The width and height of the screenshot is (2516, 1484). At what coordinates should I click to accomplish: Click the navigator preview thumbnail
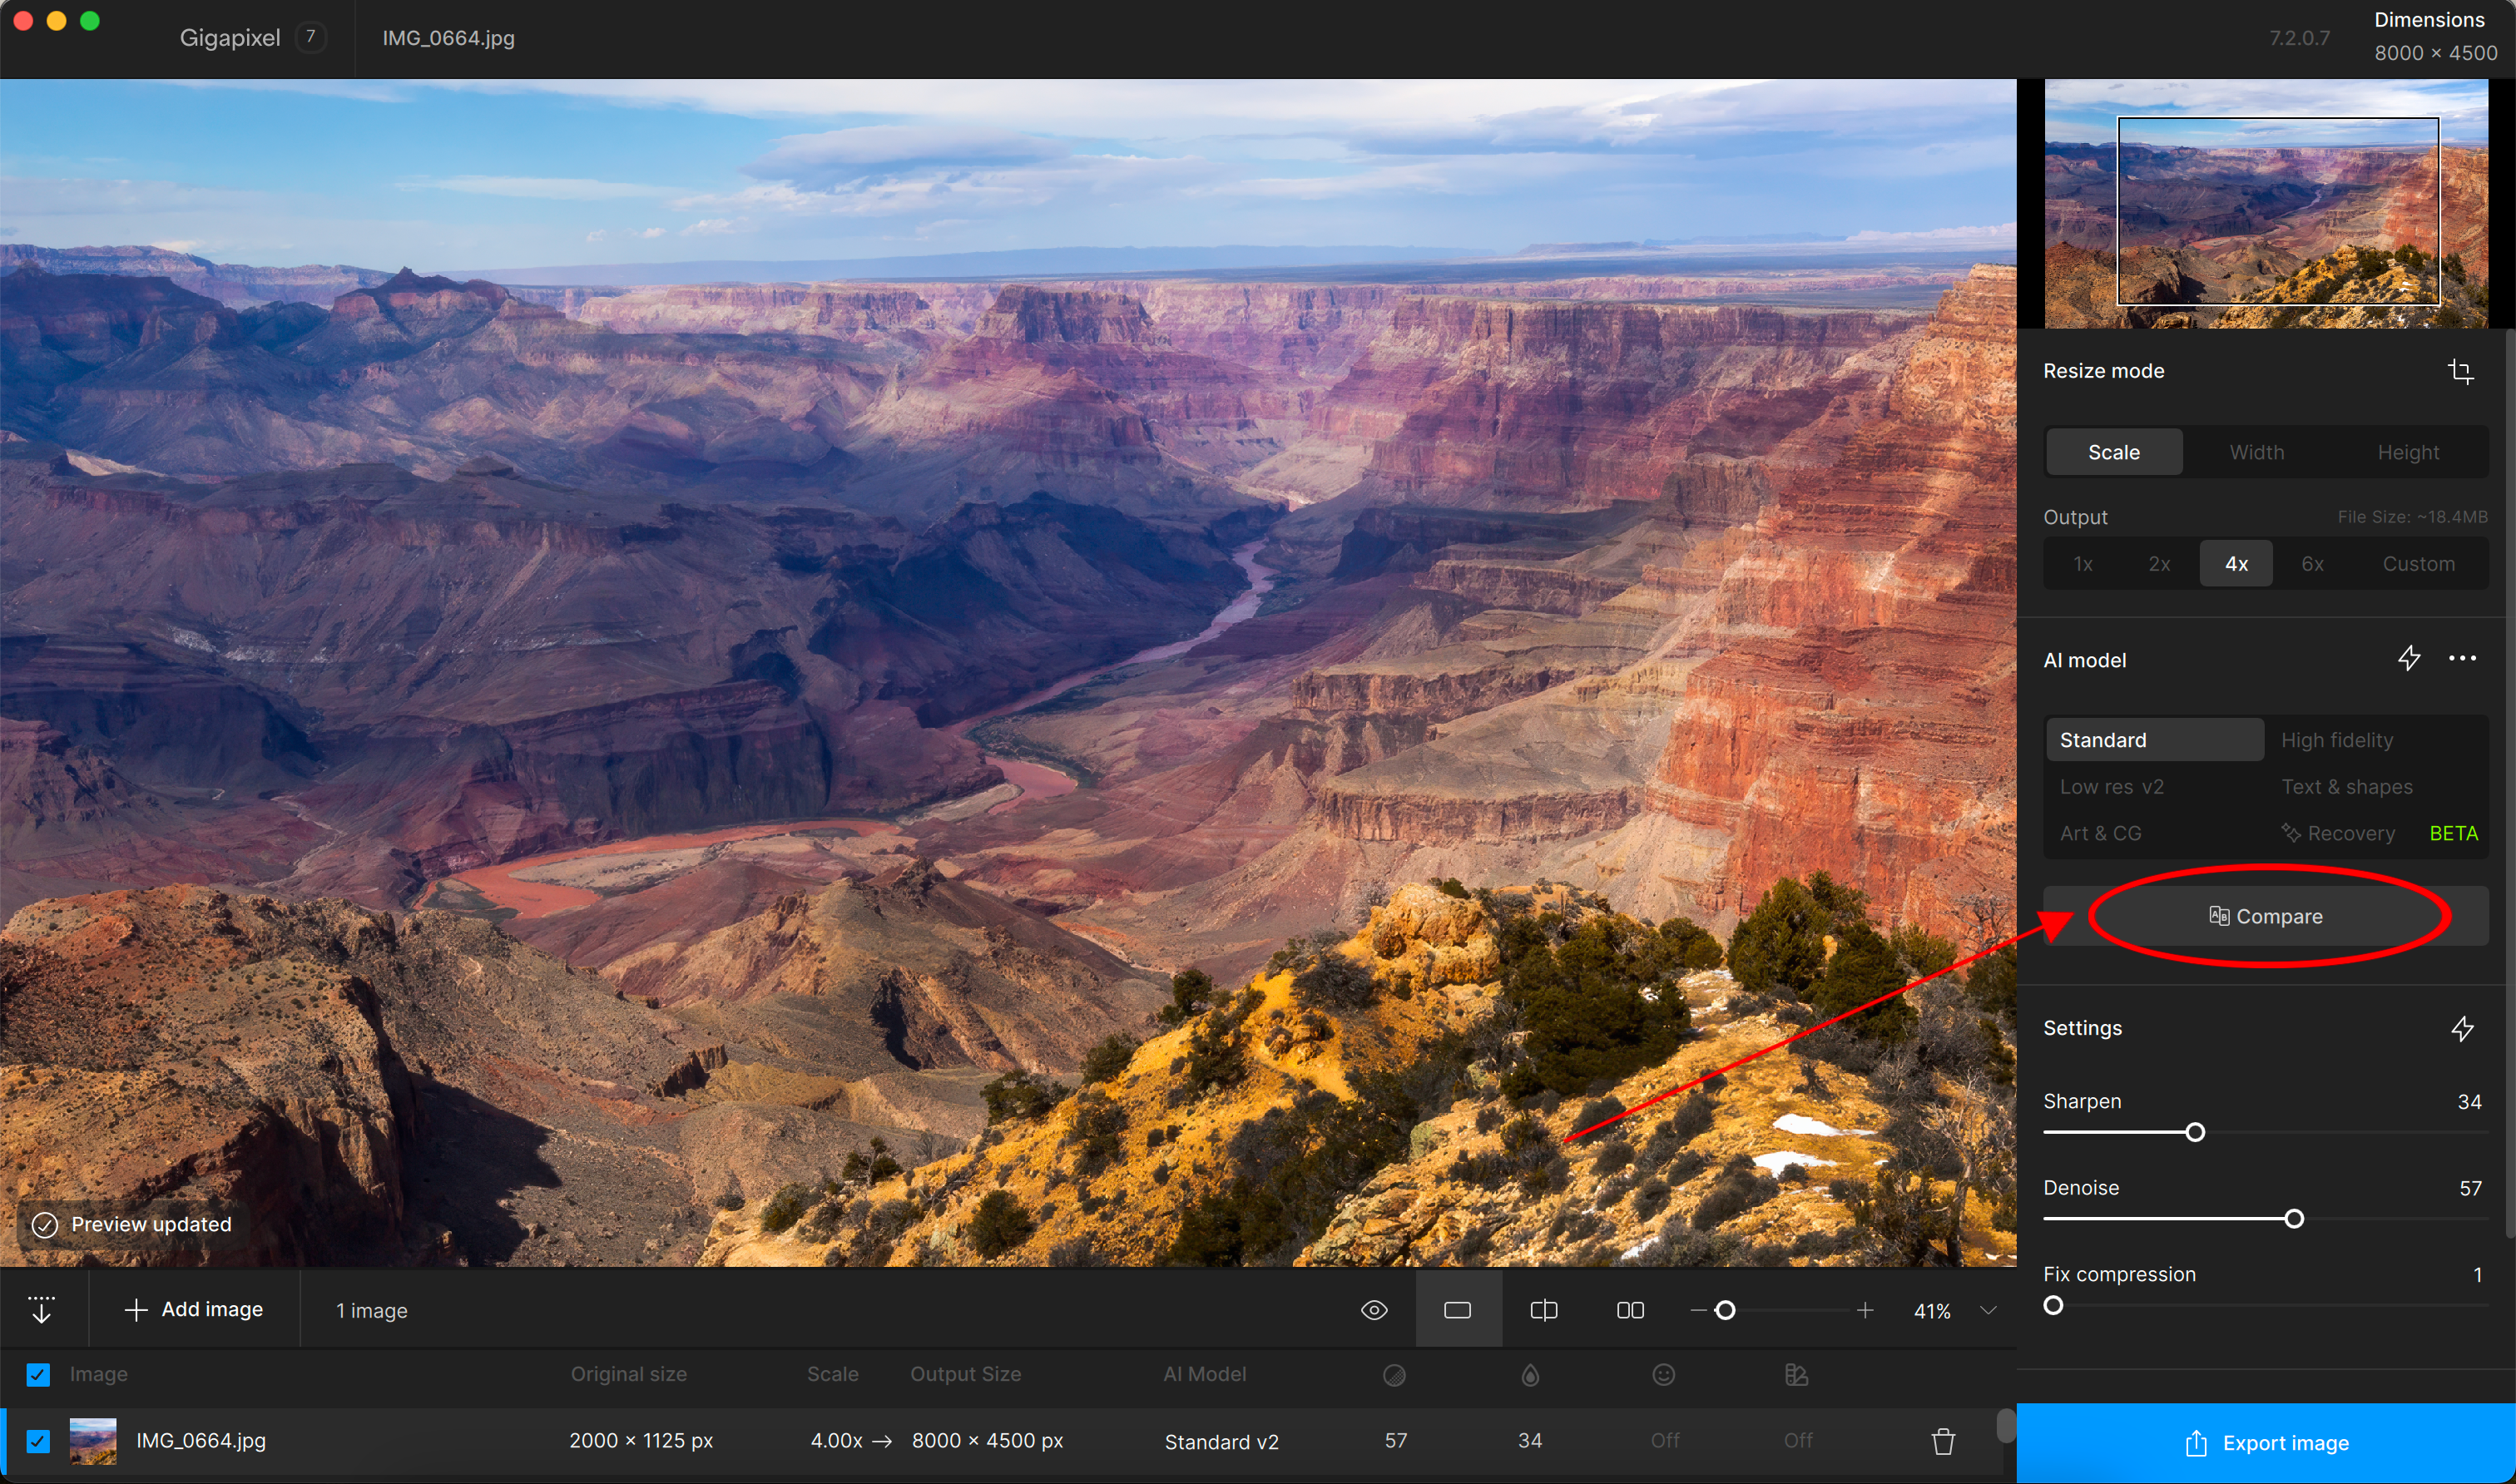[2266, 204]
